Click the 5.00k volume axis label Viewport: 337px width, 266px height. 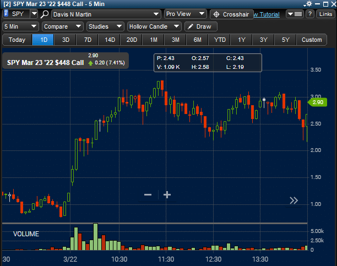317,231
